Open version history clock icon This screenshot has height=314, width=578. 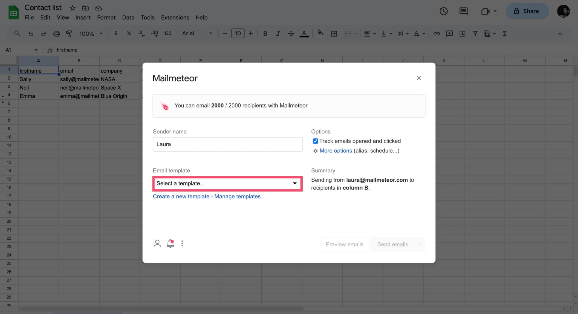pyautogui.click(x=444, y=11)
